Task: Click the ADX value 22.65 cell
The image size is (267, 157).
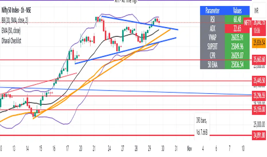Action: [237, 29]
